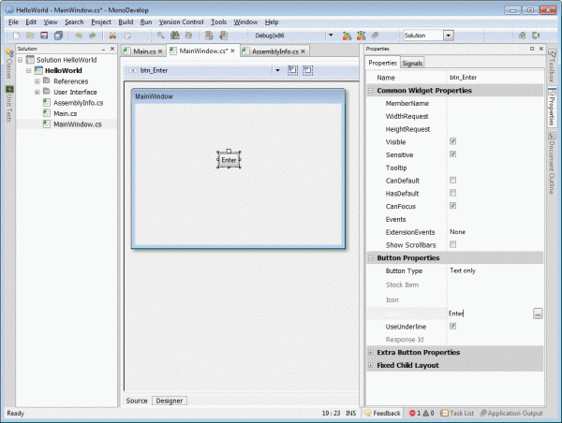Collapse the Solution HelloWorld tree node
This screenshot has height=423, width=562.
[x=21, y=60]
